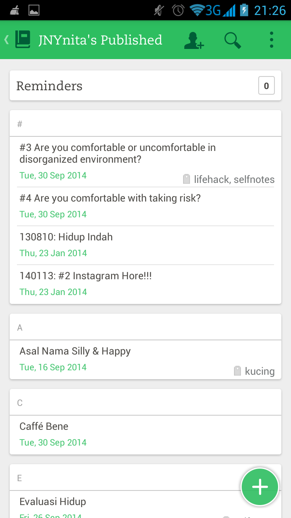The height and width of the screenshot is (518, 291).
Task: Open the three-dot overflow menu
Action: 272,40
